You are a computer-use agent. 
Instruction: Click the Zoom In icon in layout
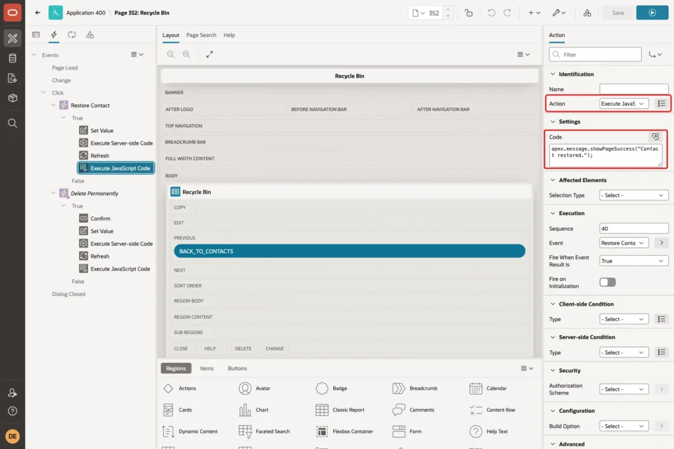186,54
